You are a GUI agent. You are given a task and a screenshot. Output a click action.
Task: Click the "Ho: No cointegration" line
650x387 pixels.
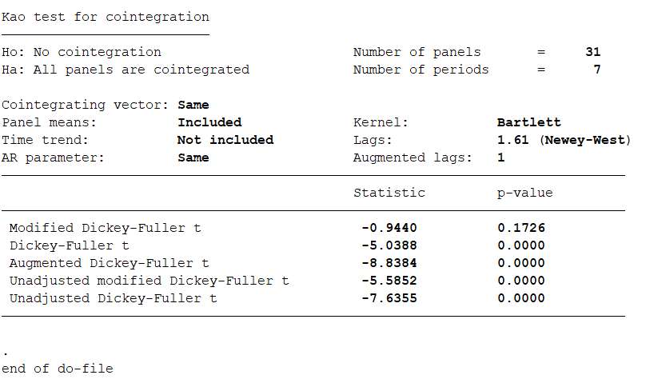tap(82, 52)
